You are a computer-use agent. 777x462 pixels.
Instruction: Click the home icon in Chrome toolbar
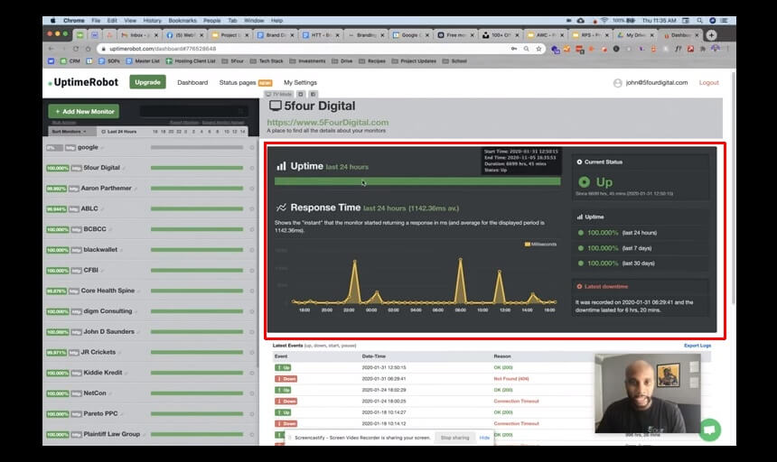(x=88, y=49)
